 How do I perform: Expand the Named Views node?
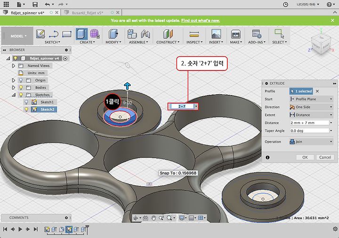13,65
